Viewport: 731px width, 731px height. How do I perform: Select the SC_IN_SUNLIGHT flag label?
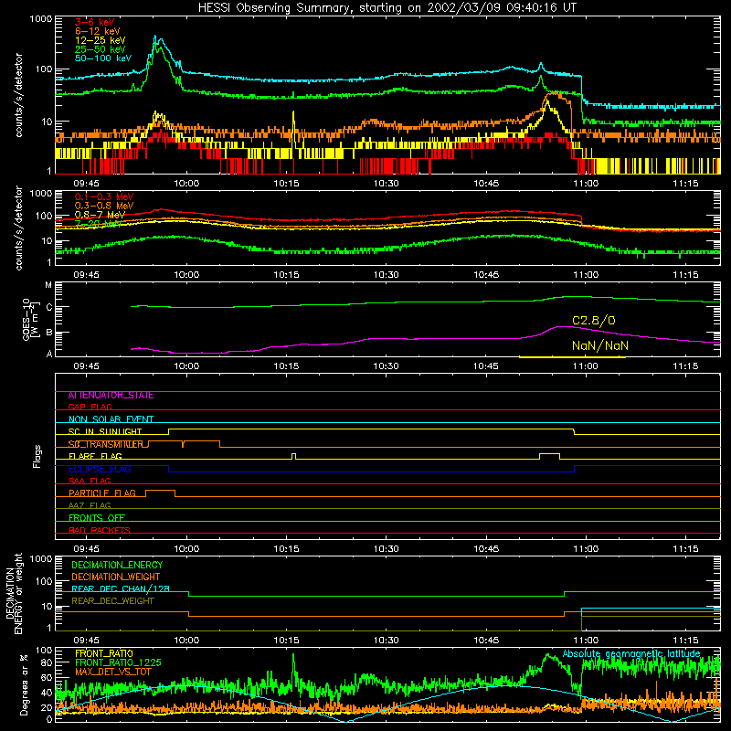pos(105,431)
